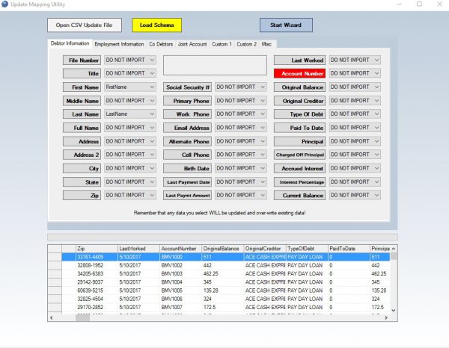Open the Social Security # mapping dropdown
Screen dimensions: 449x348
pos(240,87)
